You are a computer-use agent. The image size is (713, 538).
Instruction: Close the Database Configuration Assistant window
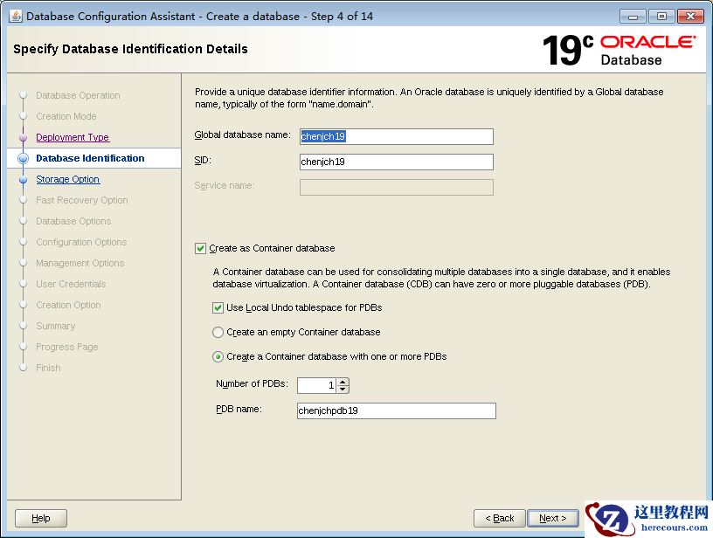(x=690, y=17)
